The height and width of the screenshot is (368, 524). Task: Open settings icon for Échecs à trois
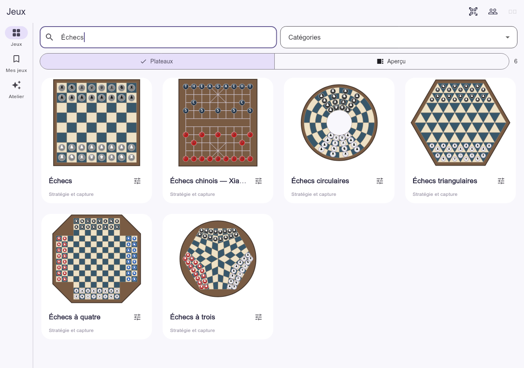(258, 317)
